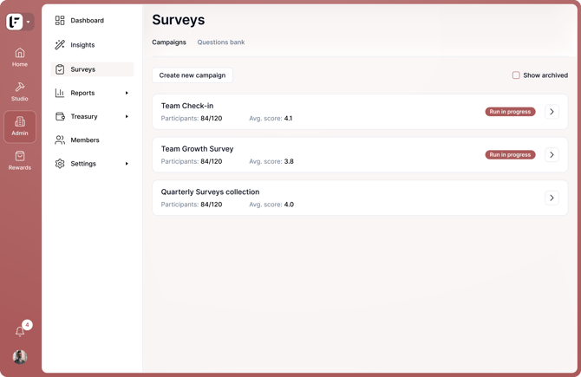
Task: Open the notifications bell
Action: point(20,331)
